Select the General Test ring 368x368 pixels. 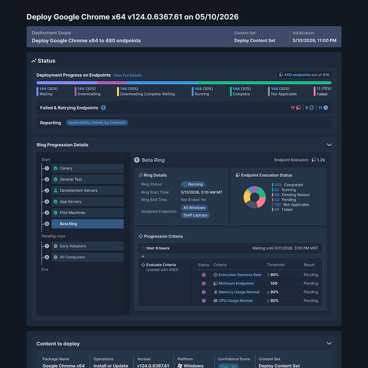coord(88,179)
